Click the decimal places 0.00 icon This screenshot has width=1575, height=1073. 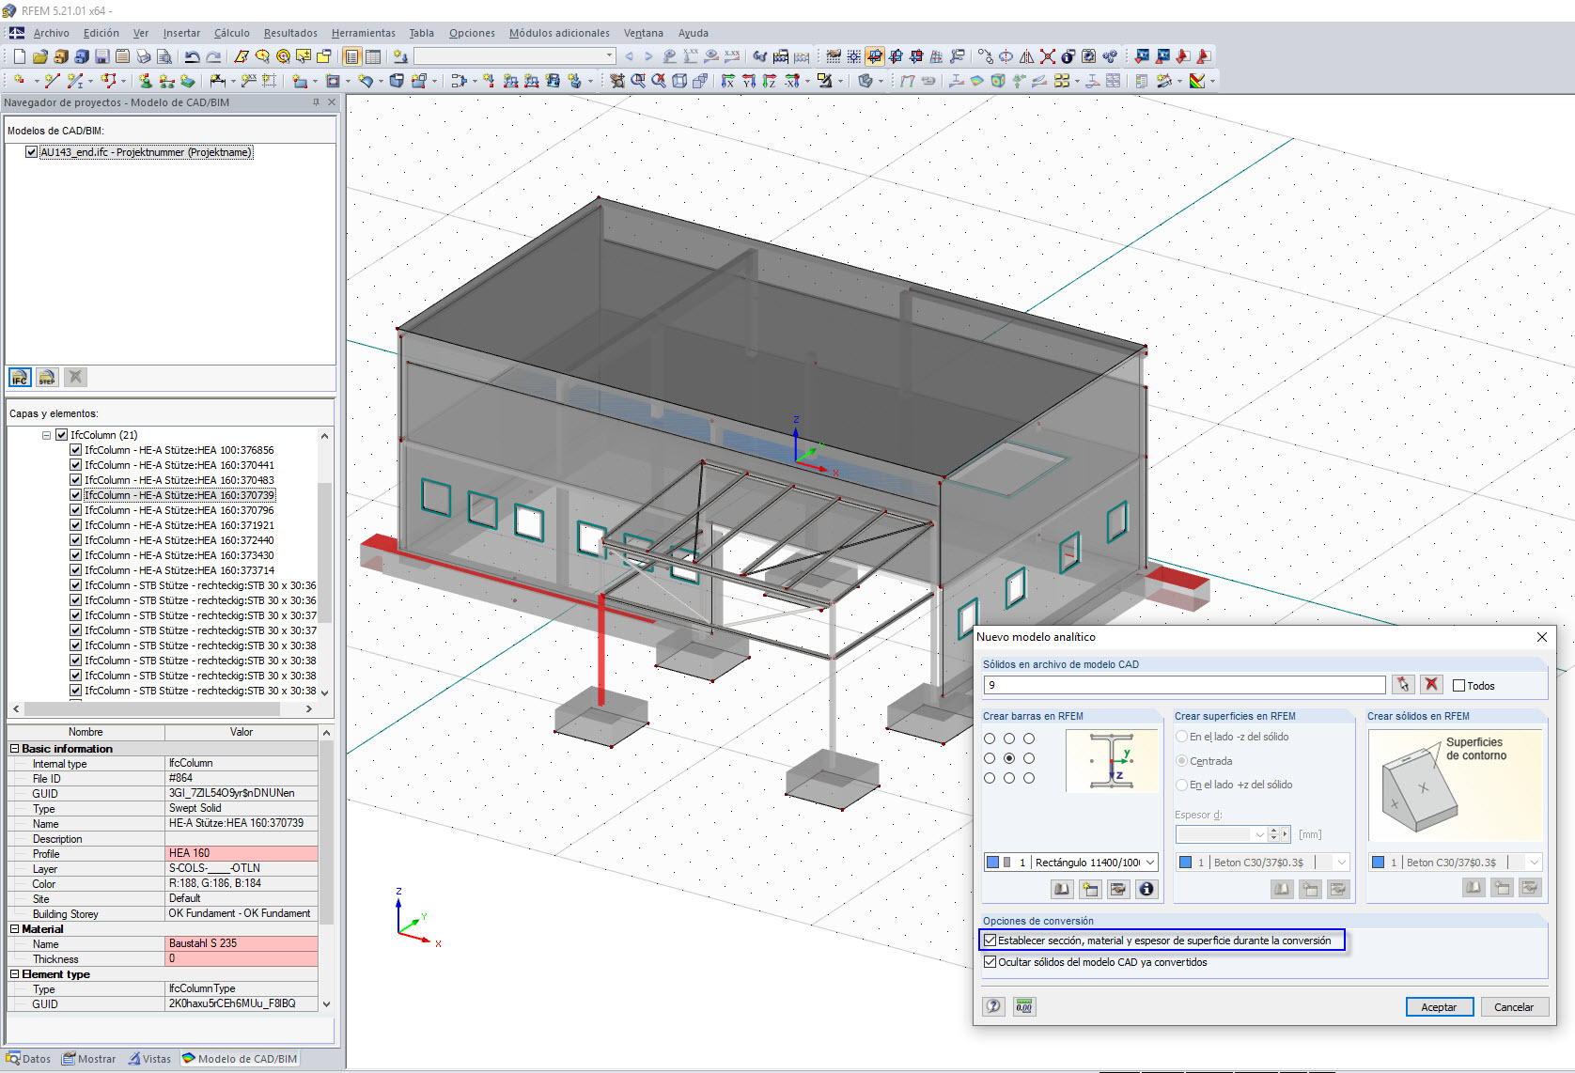point(1024,1007)
